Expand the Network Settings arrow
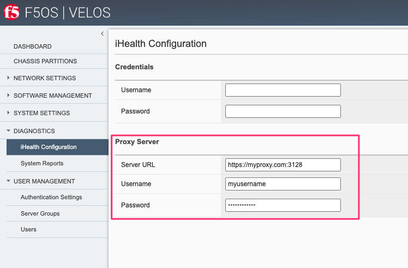 click(8, 78)
